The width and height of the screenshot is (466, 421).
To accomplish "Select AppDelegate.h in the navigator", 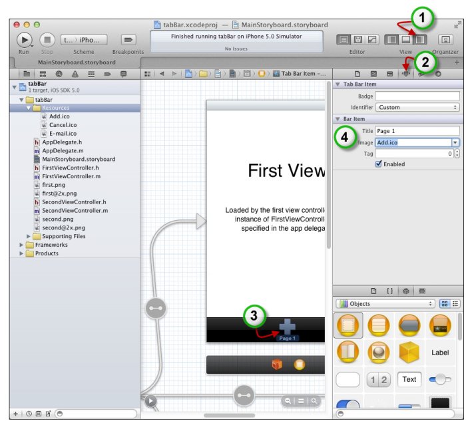I will (61, 142).
